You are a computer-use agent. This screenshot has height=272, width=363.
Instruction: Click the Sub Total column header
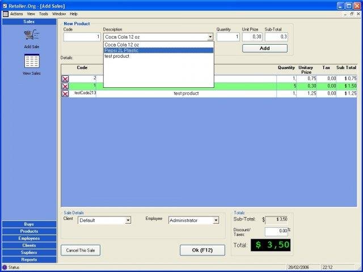[347, 68]
